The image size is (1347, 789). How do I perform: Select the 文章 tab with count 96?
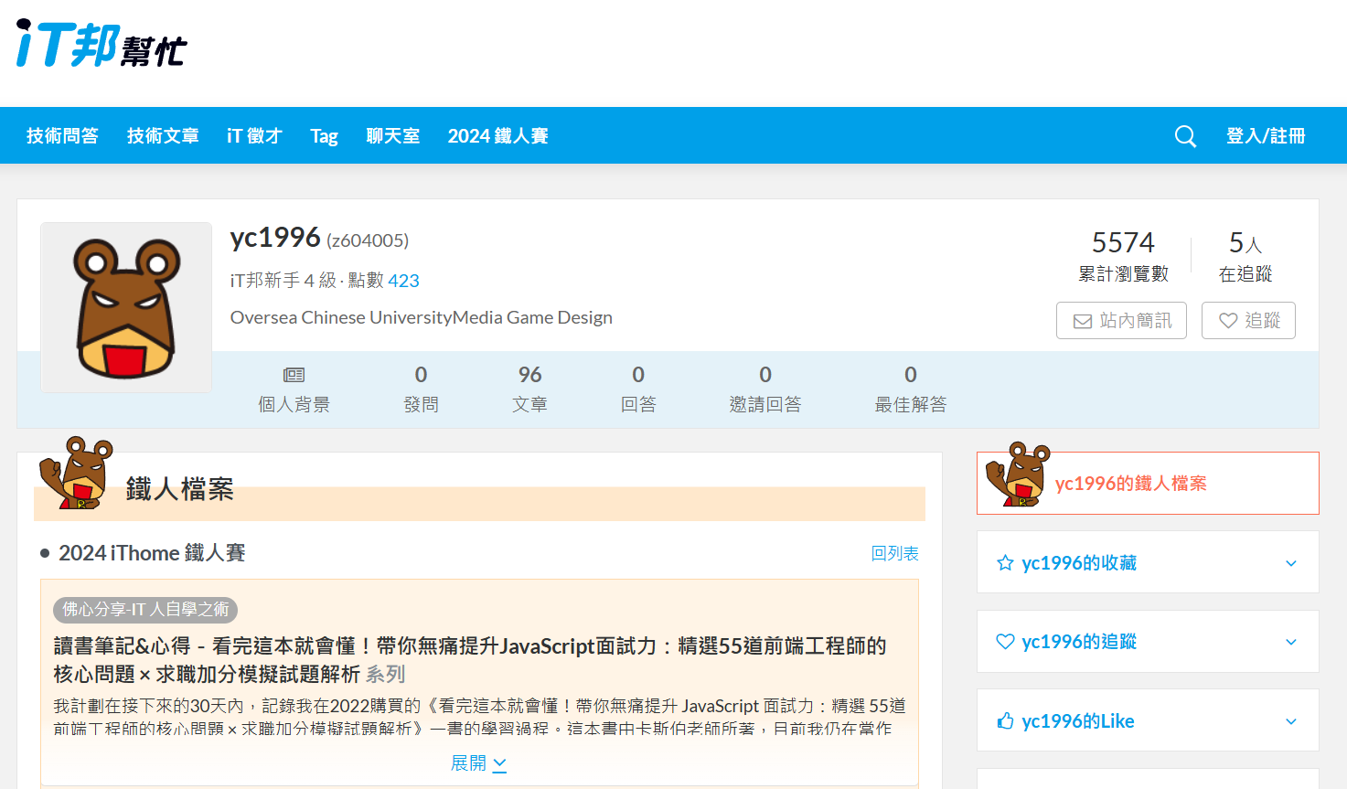coord(529,389)
